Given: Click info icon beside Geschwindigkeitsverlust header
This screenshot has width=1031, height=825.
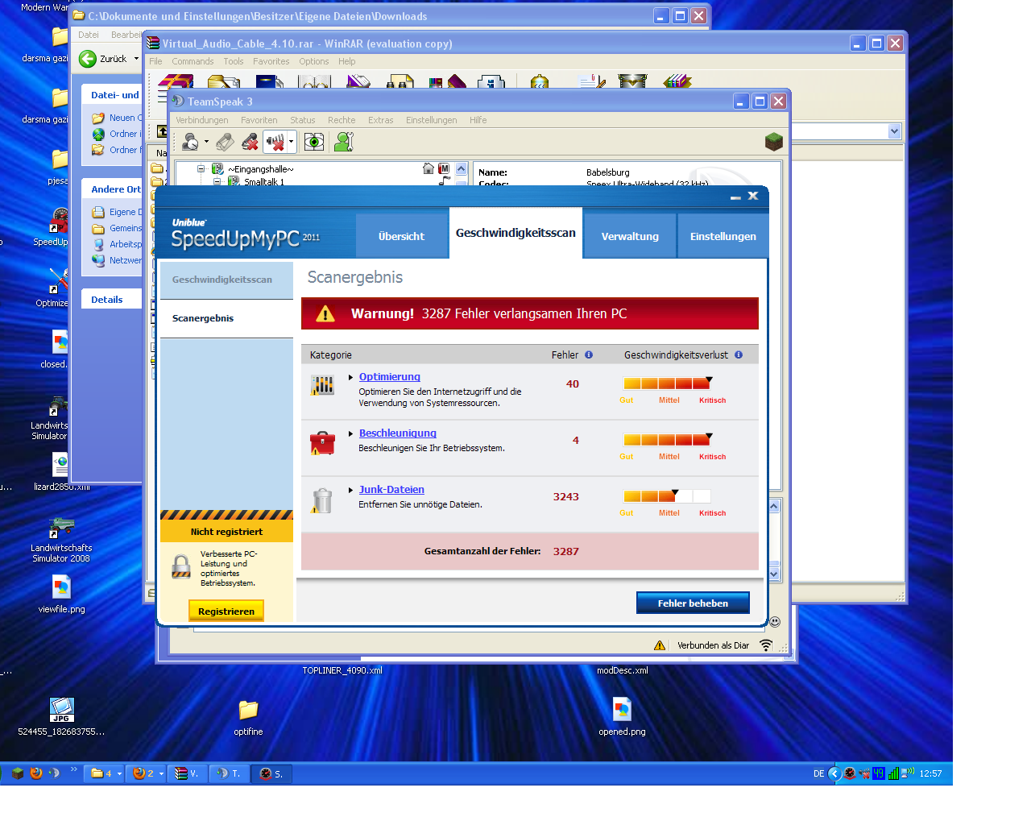Looking at the screenshot, I should [x=739, y=354].
